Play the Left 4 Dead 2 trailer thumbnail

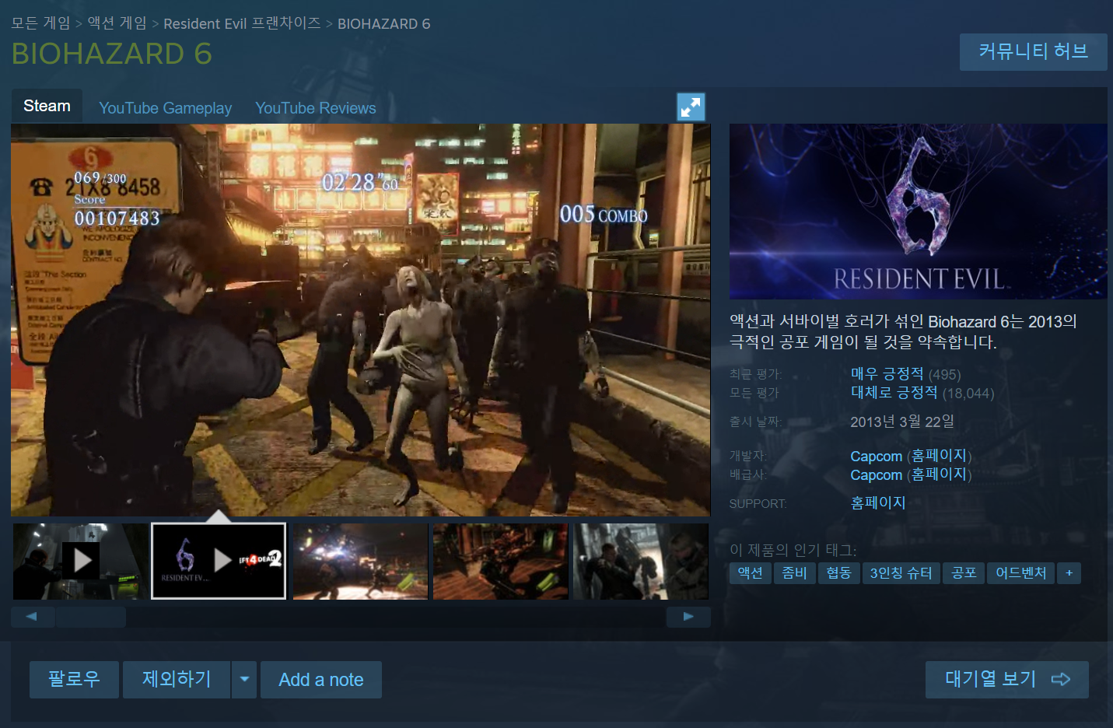[219, 561]
